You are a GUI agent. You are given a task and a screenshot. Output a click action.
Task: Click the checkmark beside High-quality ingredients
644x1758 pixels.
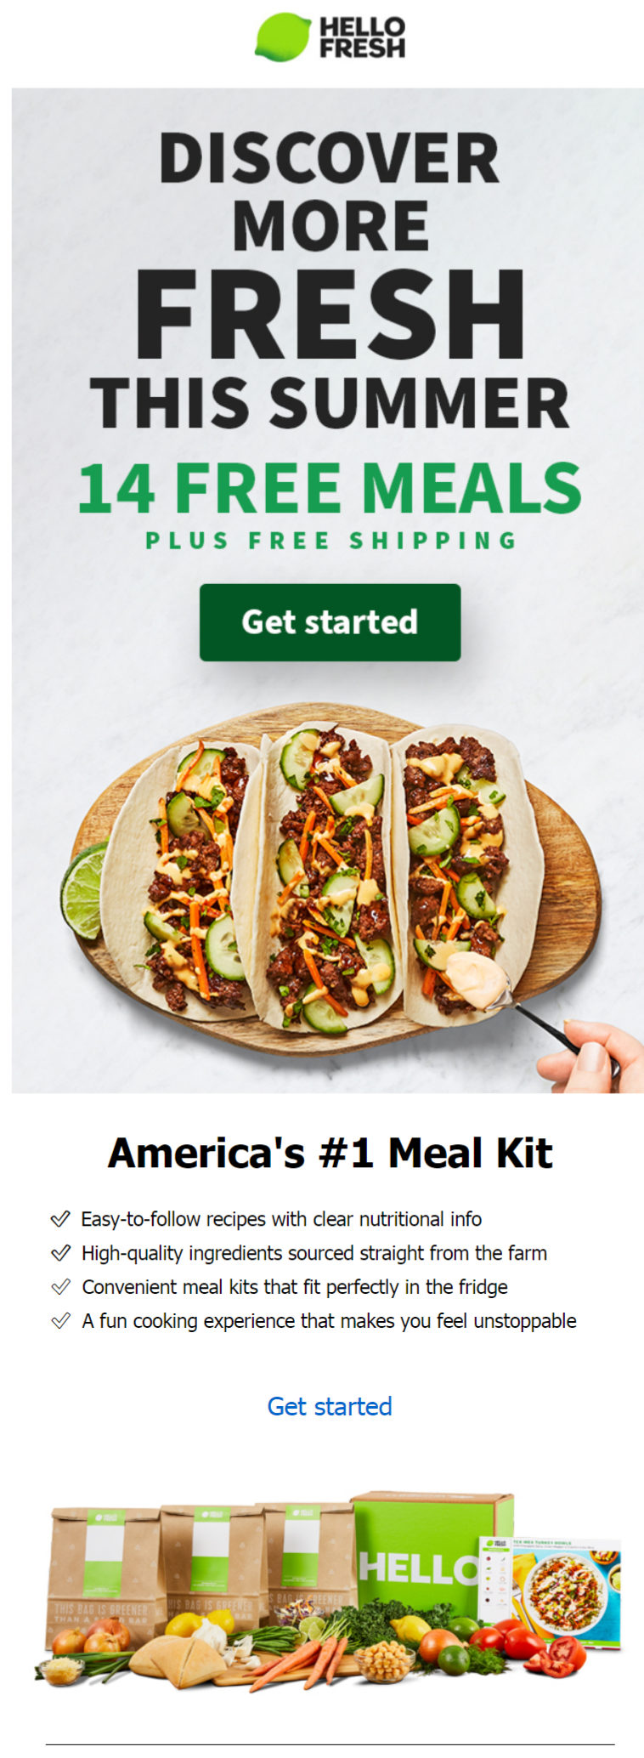tap(60, 1253)
